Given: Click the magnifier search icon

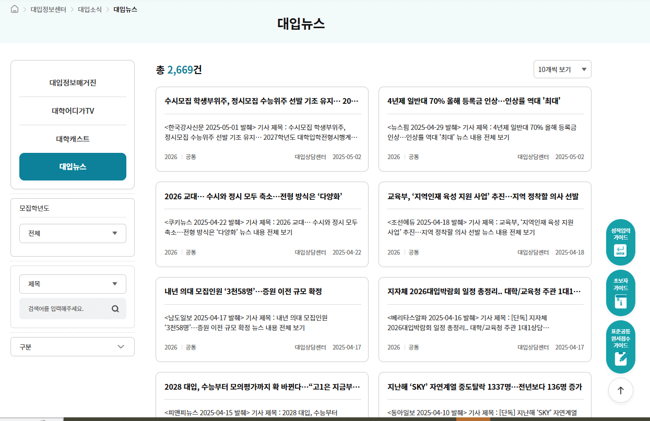Looking at the screenshot, I should (115, 308).
